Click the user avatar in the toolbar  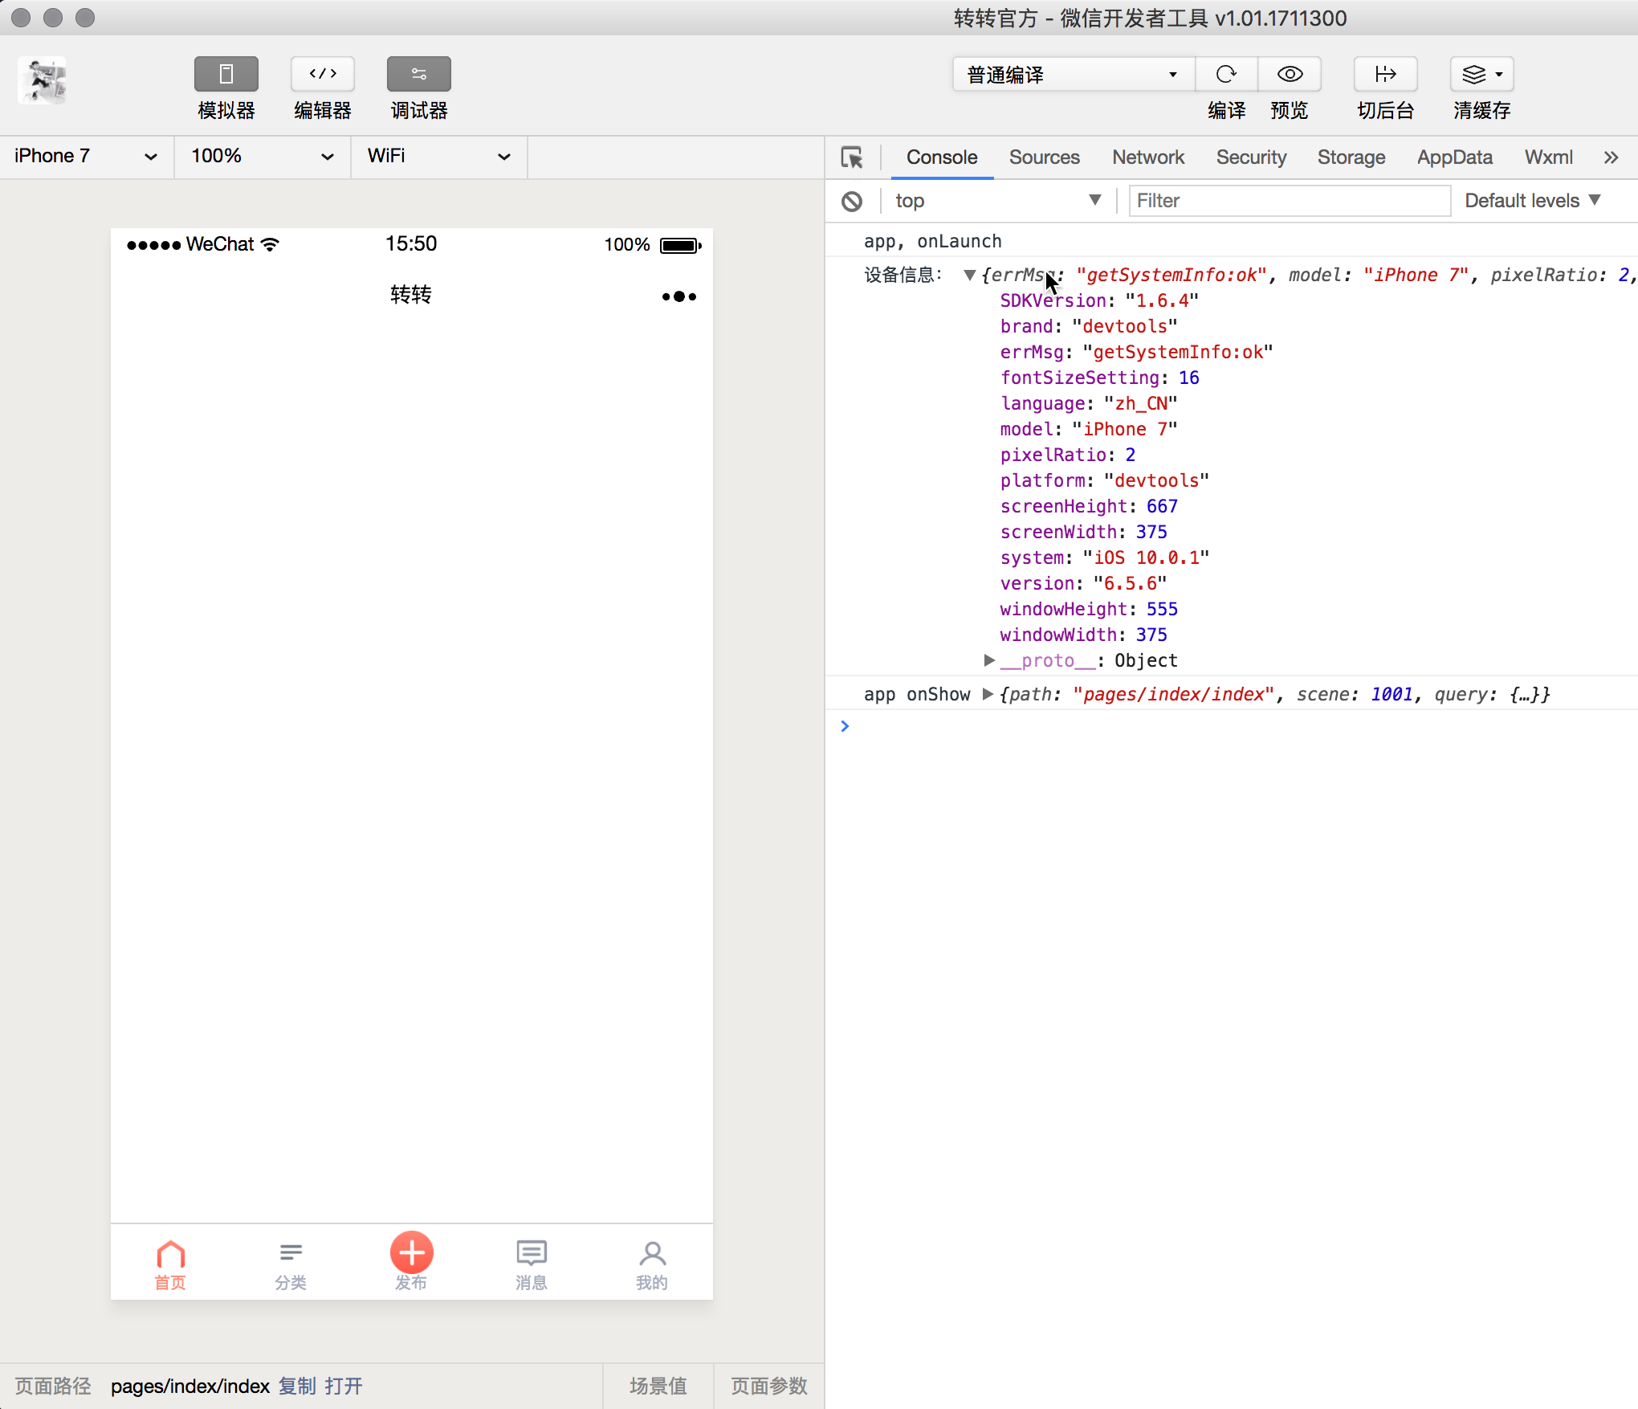[43, 80]
